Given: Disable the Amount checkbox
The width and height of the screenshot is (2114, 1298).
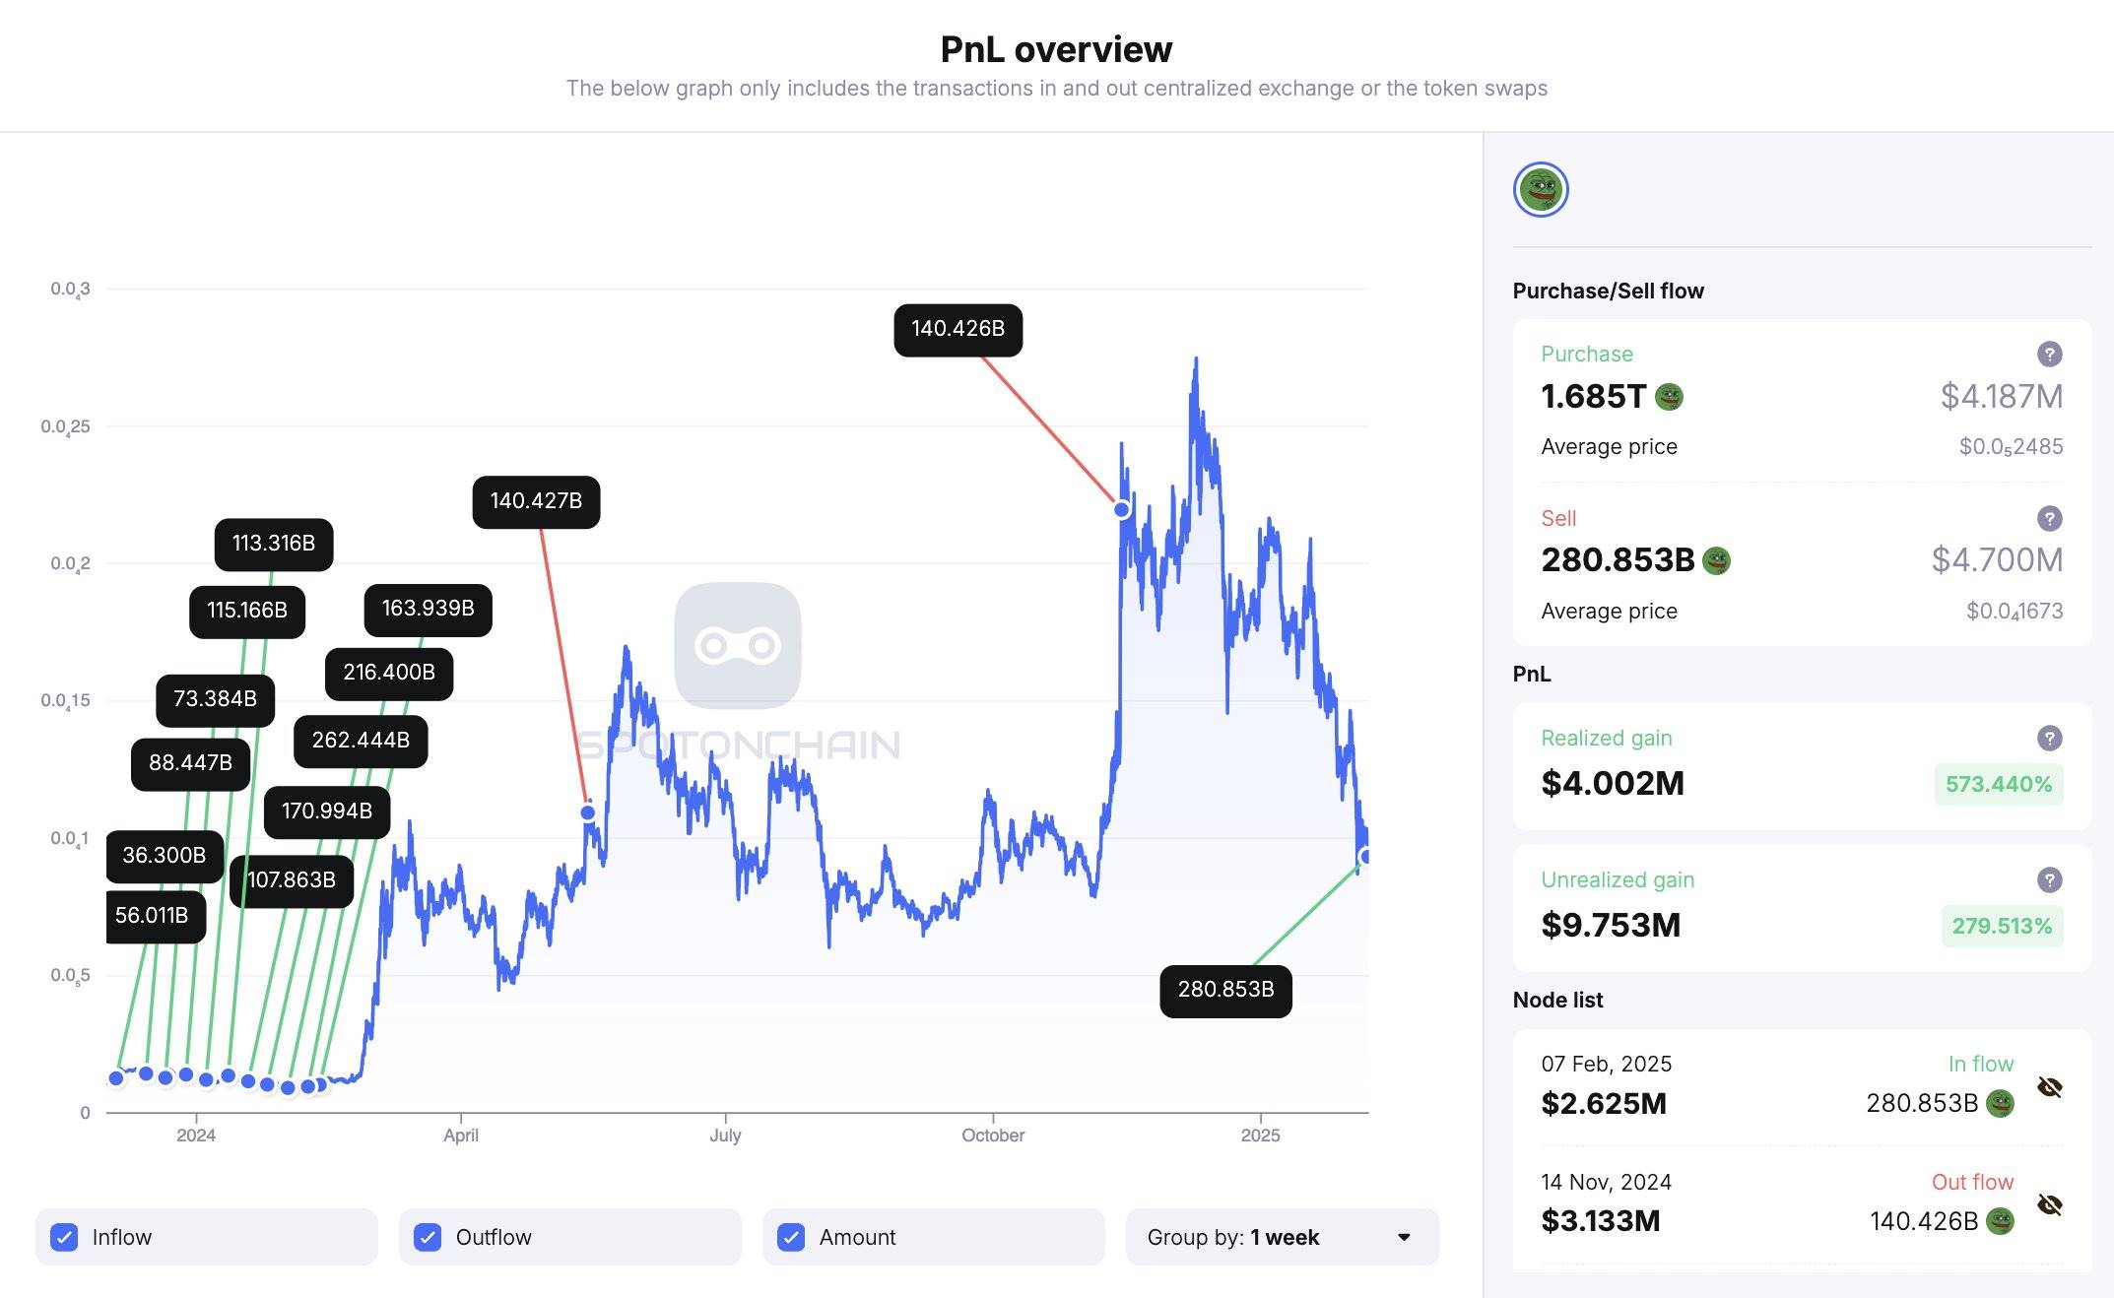Looking at the screenshot, I should (791, 1237).
